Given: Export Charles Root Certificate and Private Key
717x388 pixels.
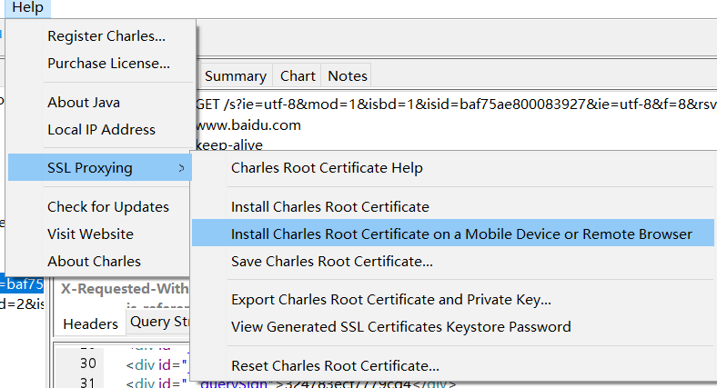Looking at the screenshot, I should point(453,300).
